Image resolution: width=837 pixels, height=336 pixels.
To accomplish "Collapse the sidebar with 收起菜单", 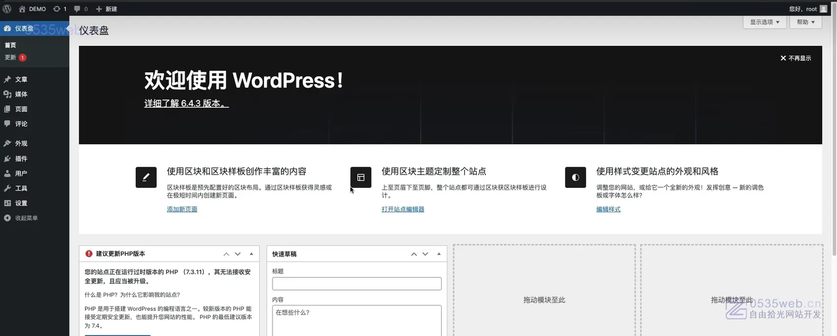I will [26, 218].
